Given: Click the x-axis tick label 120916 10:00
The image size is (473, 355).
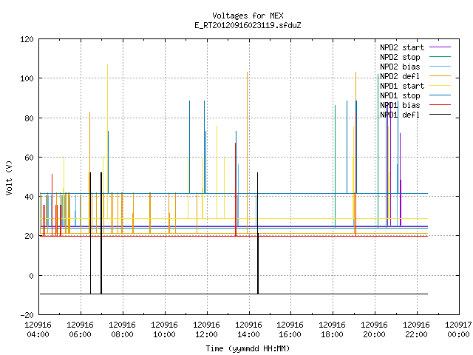Looking at the screenshot, I should pos(164,330).
